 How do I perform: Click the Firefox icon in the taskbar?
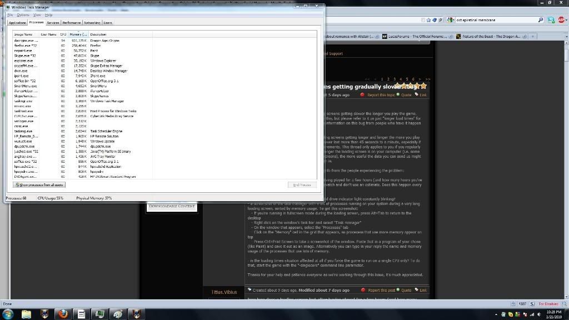pos(62,314)
